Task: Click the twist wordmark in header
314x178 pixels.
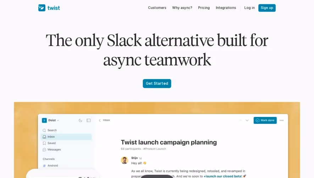Action: (x=54, y=8)
